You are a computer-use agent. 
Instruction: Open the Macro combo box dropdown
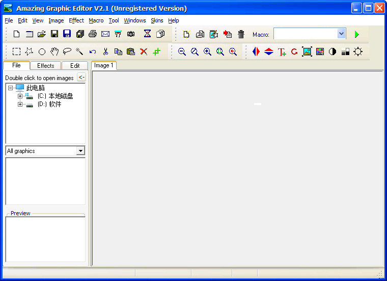click(341, 34)
